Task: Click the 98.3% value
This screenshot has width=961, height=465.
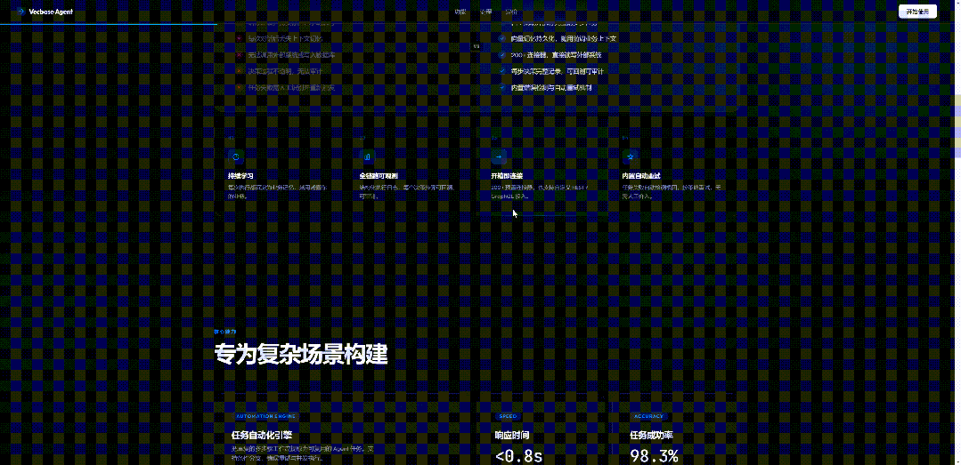Action: click(x=654, y=456)
